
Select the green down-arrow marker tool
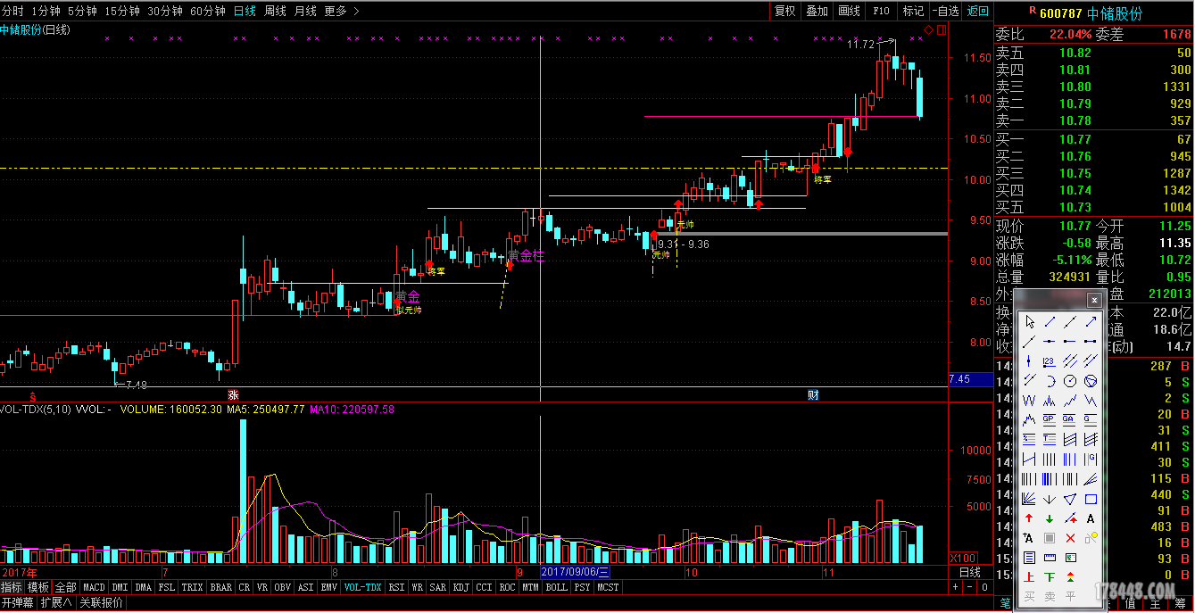[1050, 518]
